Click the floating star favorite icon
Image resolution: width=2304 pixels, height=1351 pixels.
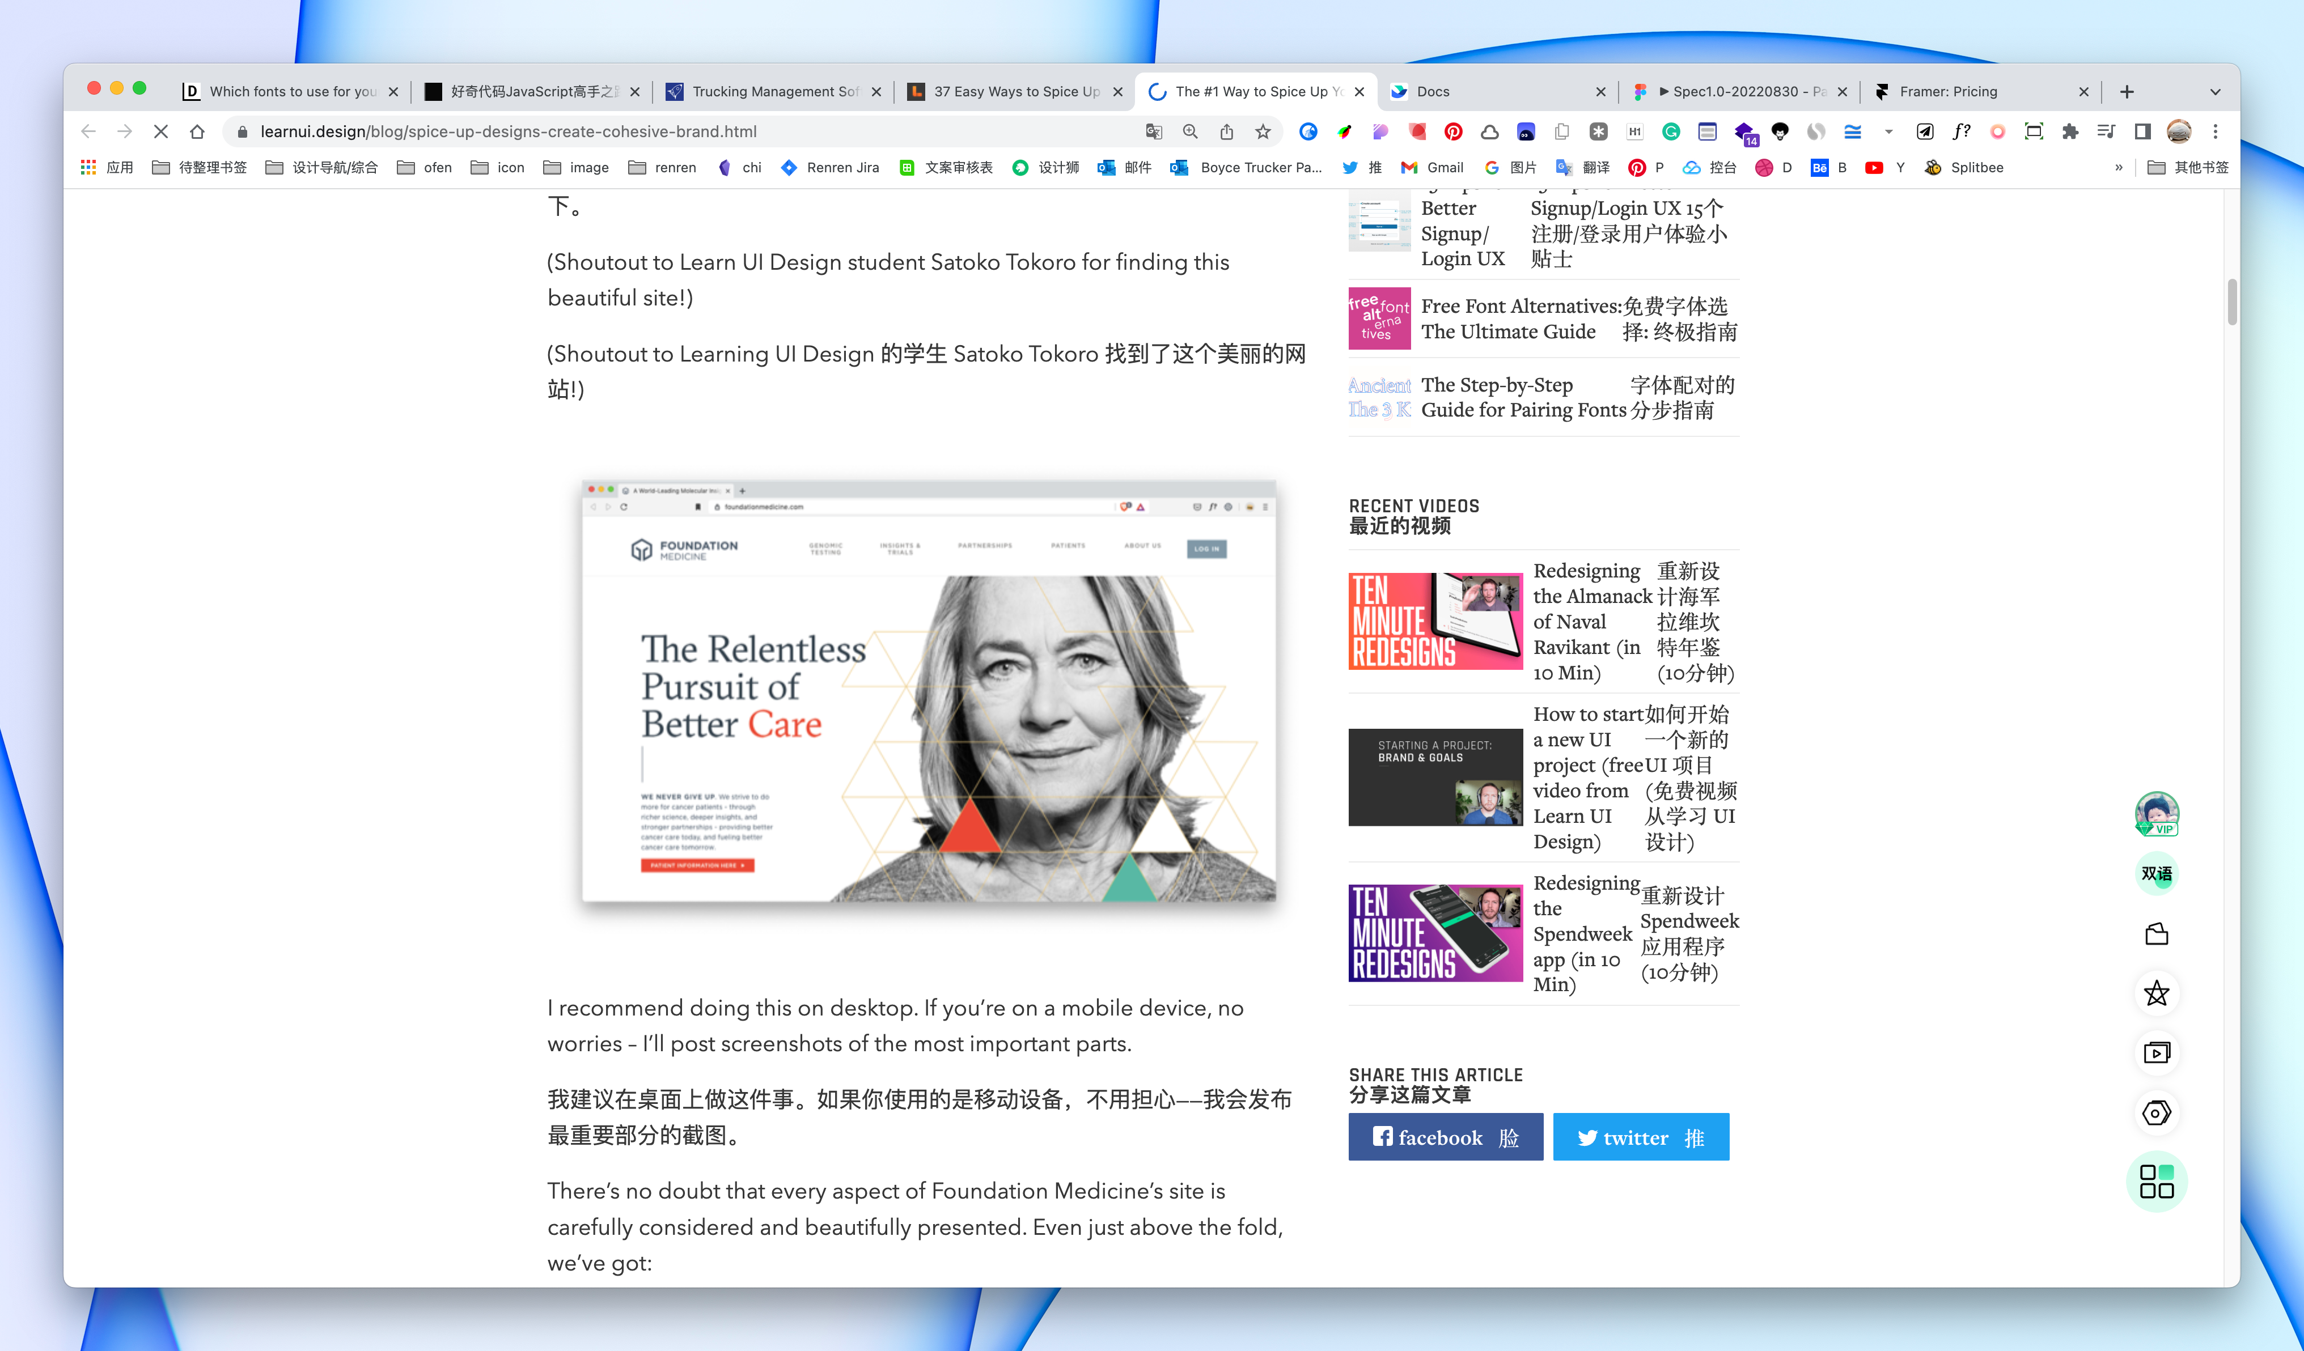point(2156,993)
